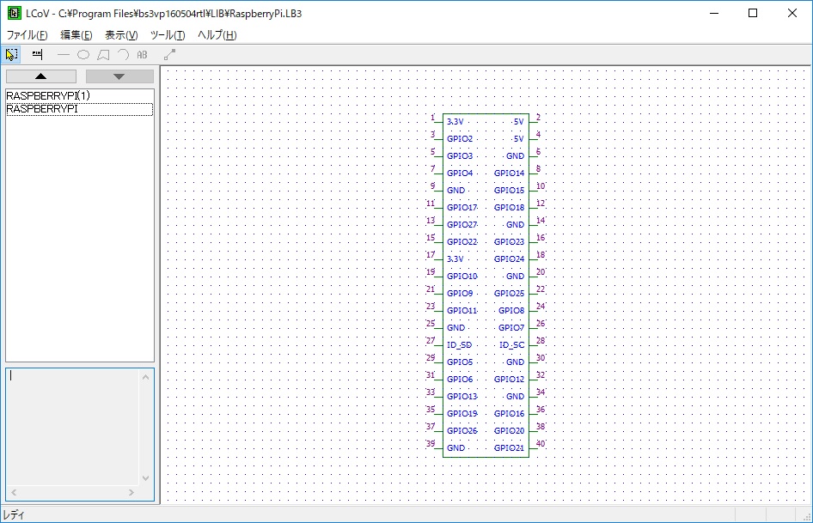Select the PIN placement tool
Image resolution: width=813 pixels, height=523 pixels.
point(37,54)
